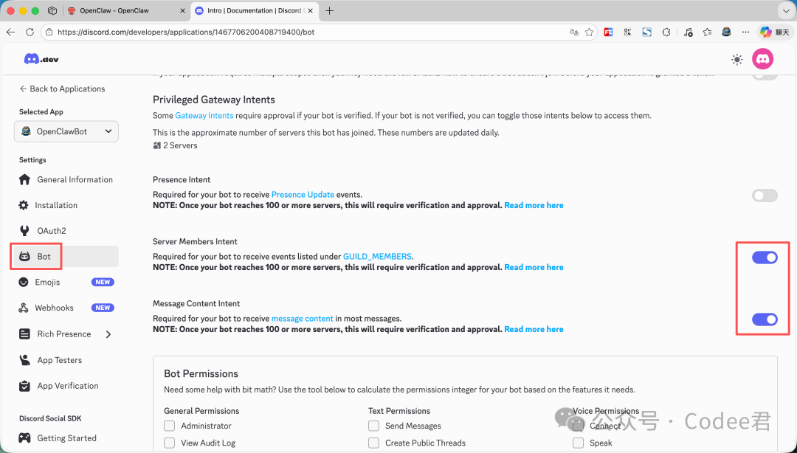Click the App Verification clipboard icon

pyautogui.click(x=24, y=386)
